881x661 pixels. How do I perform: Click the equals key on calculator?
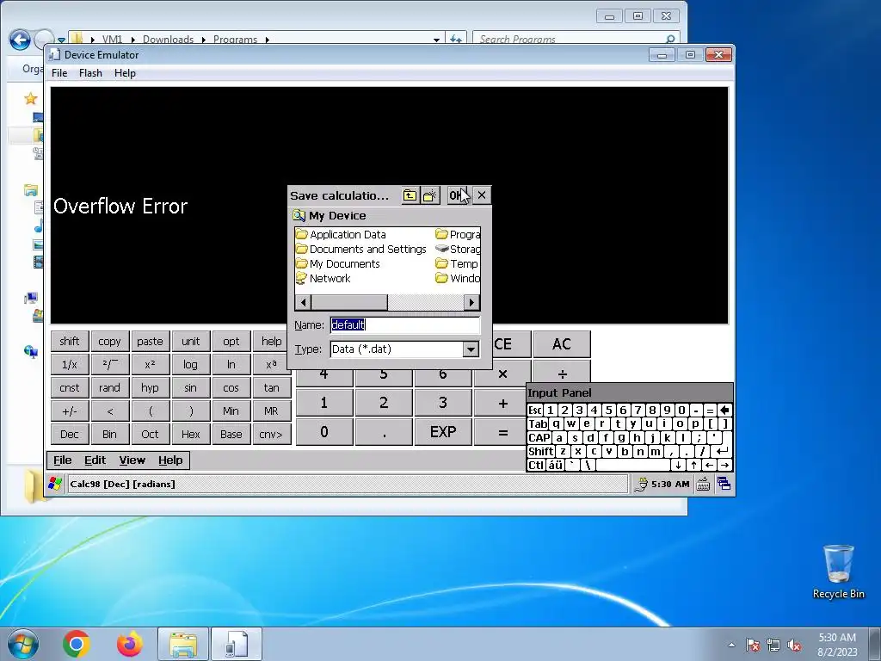point(502,432)
